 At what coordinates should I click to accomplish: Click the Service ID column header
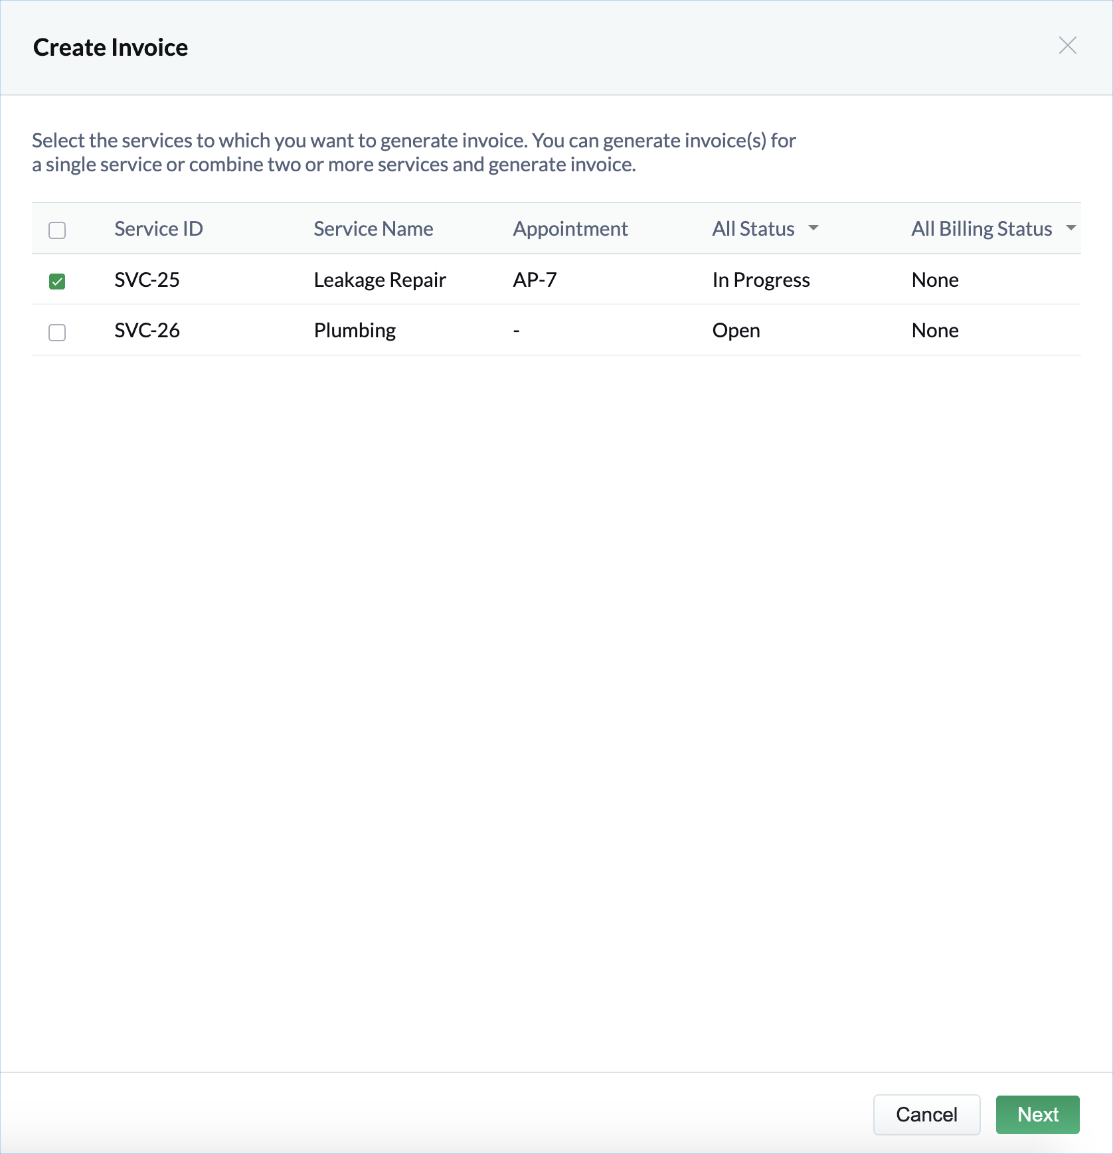point(158,229)
